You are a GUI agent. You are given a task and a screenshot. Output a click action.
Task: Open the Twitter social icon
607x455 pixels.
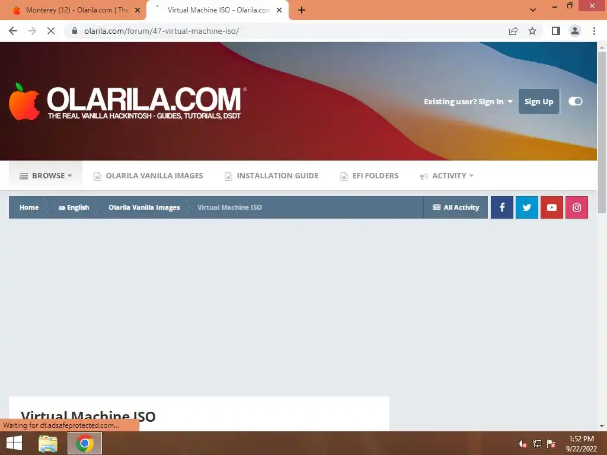click(527, 207)
